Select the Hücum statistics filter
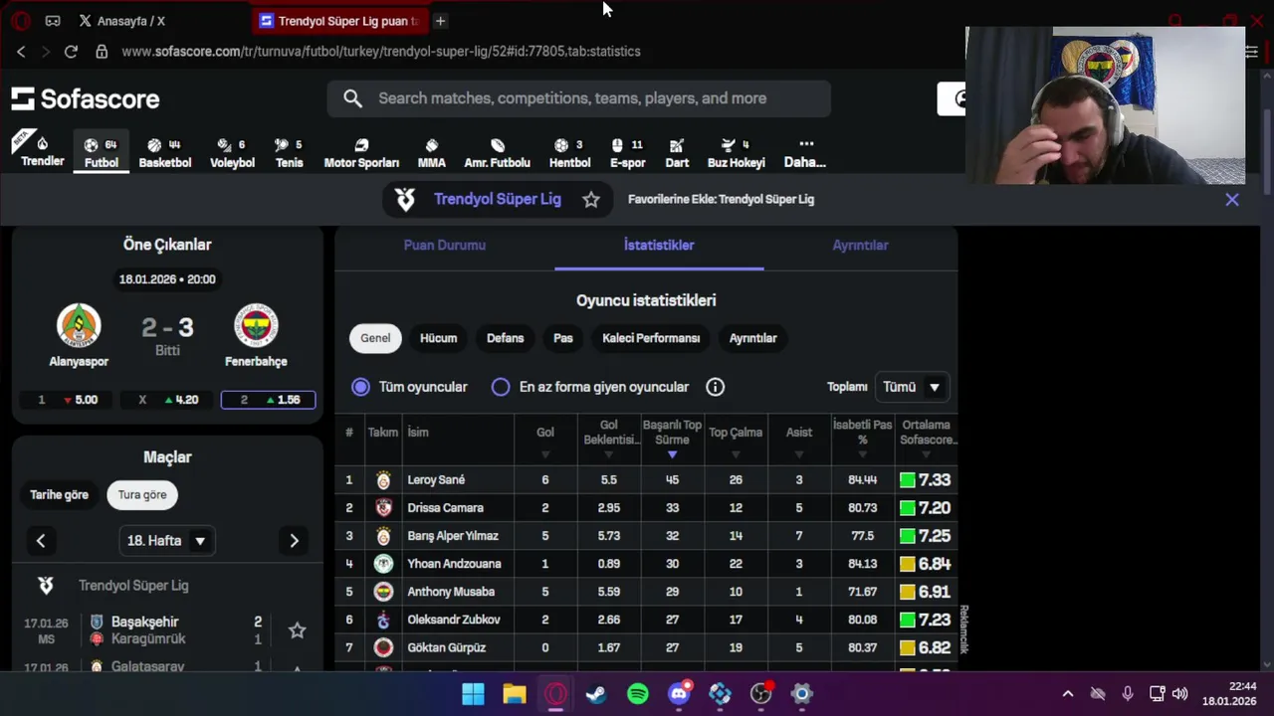Image resolution: width=1274 pixels, height=716 pixels. click(x=438, y=338)
